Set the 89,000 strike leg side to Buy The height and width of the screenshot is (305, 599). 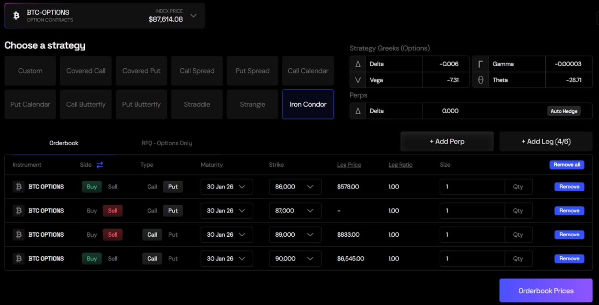click(x=92, y=235)
